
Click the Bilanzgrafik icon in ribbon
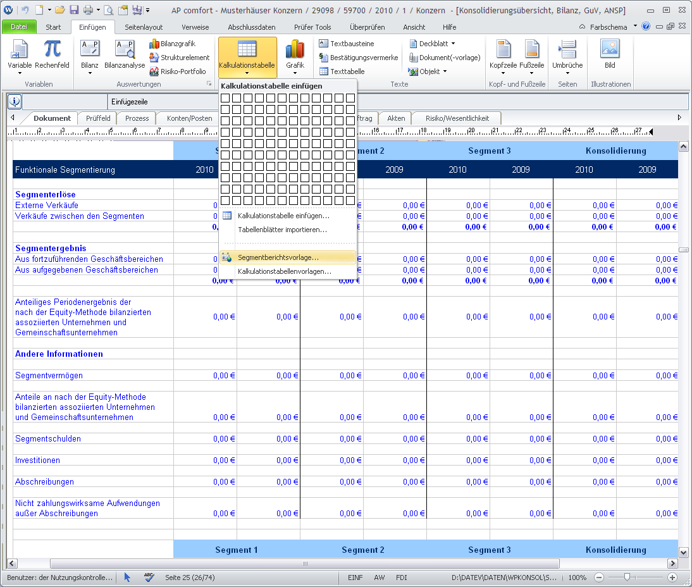point(154,44)
